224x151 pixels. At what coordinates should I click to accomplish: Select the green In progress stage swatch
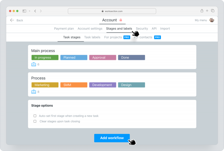45,57
